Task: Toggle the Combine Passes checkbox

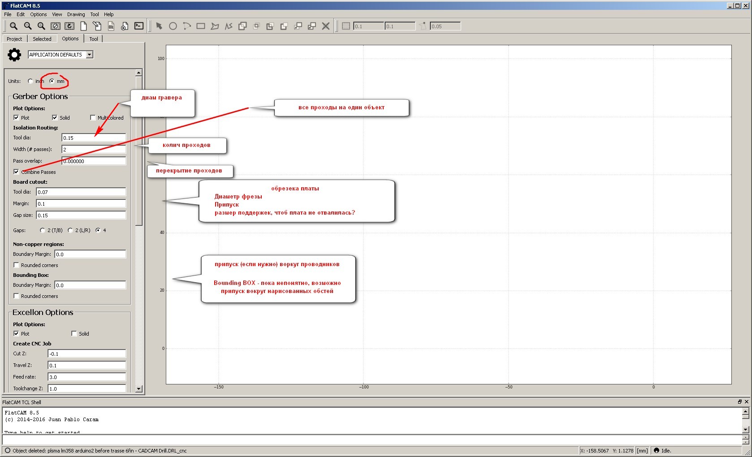Action: 16,172
